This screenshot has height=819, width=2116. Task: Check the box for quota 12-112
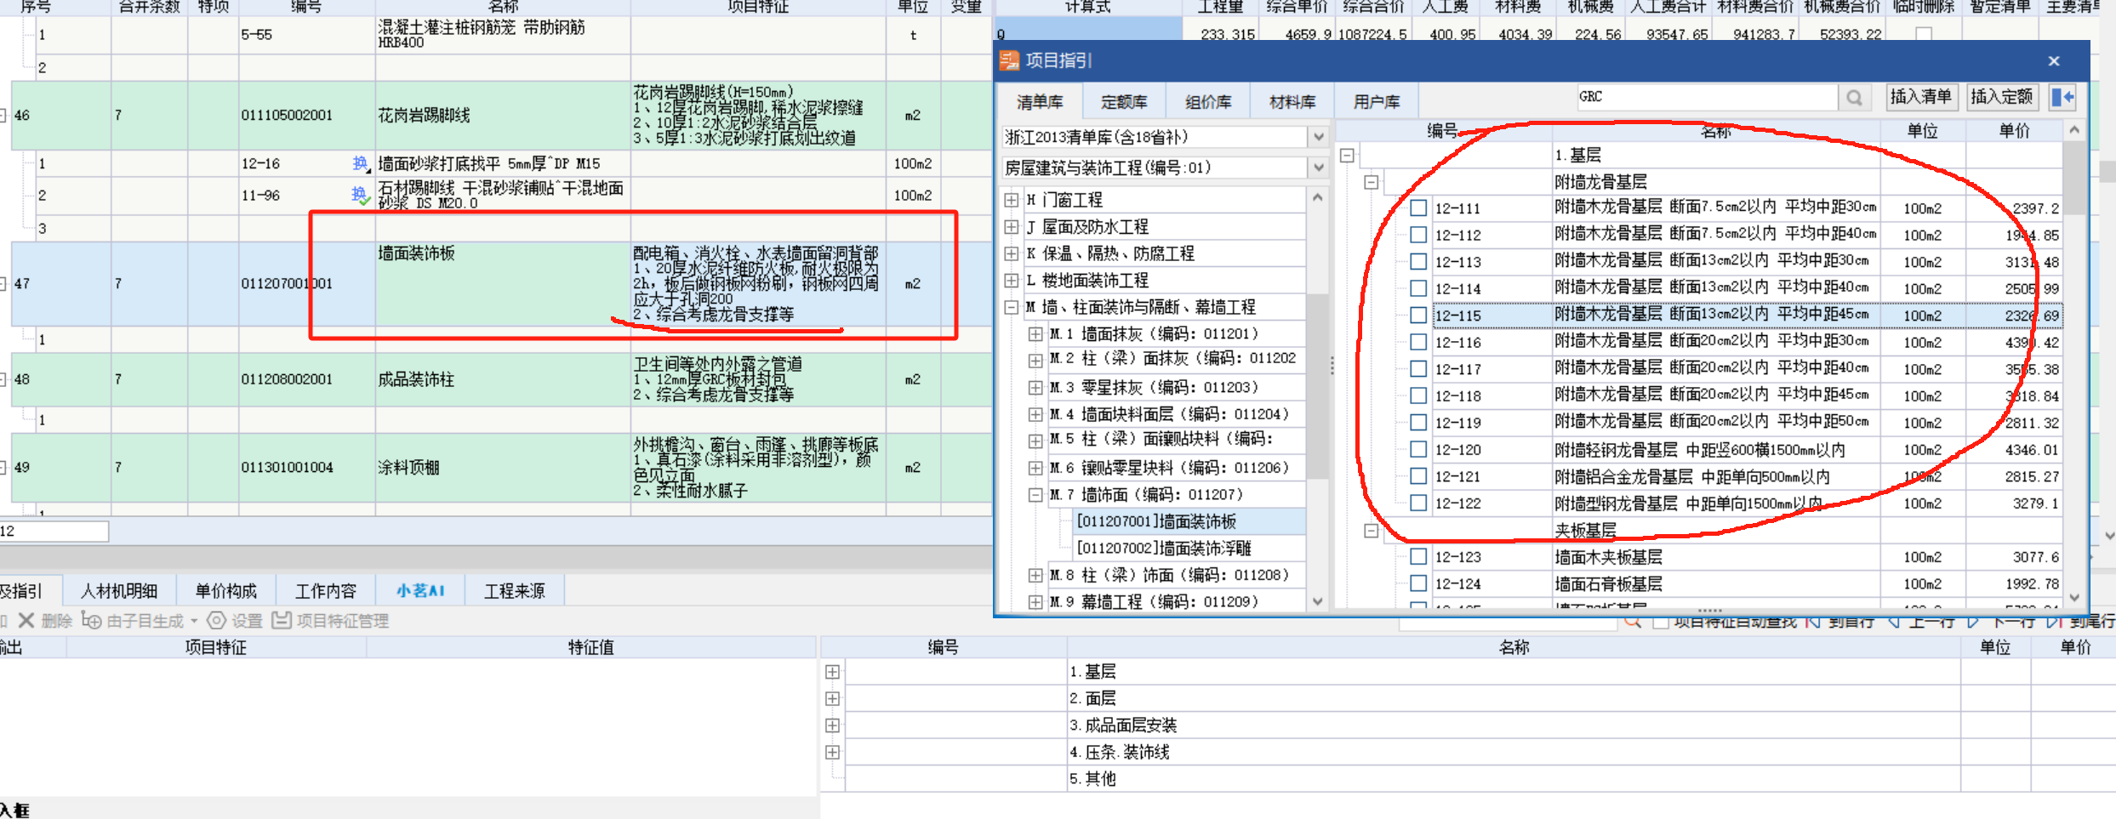1418,235
